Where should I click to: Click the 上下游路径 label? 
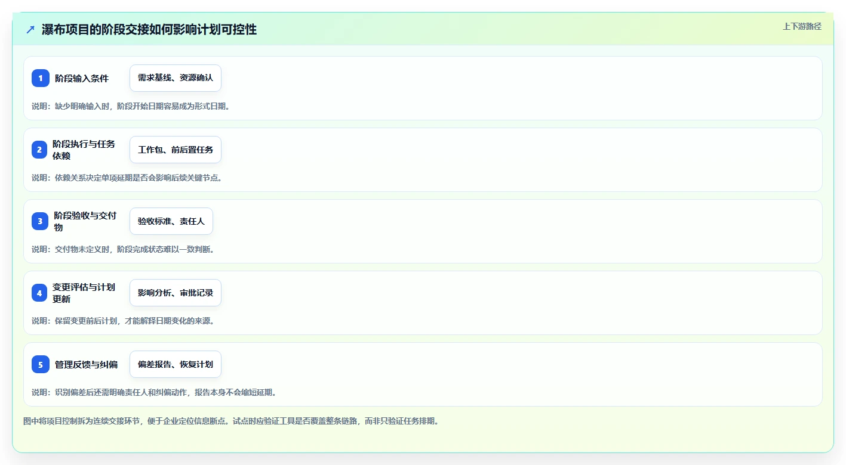802,26
